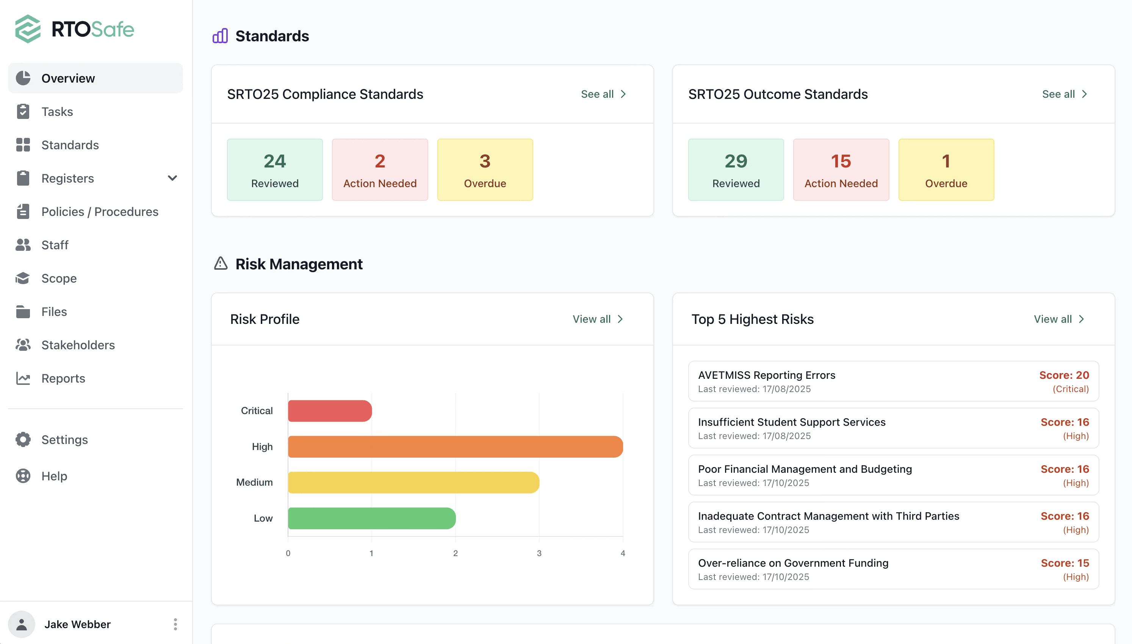Click the Scope graduation cap icon
Viewport: 1132px width, 644px height.
click(x=23, y=278)
